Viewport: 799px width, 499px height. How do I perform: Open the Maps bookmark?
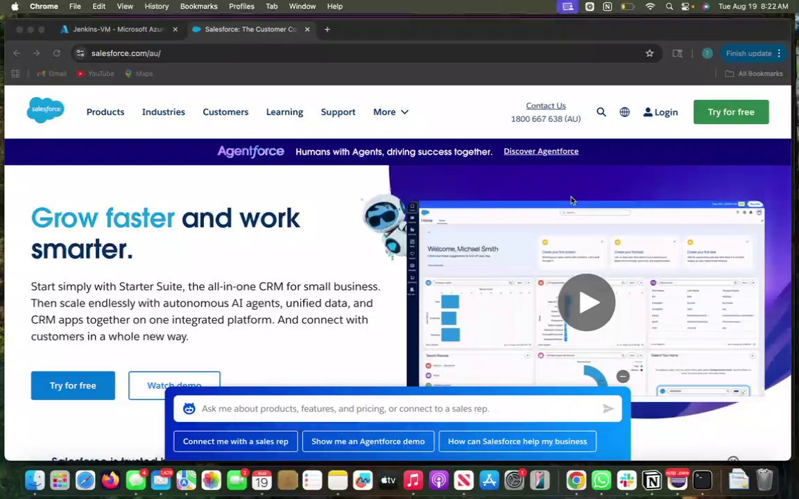pos(139,74)
